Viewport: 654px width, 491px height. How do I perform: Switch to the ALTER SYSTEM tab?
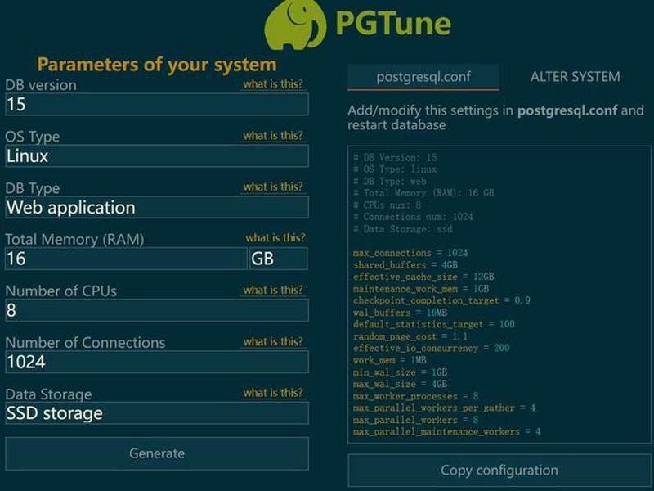[x=576, y=77]
